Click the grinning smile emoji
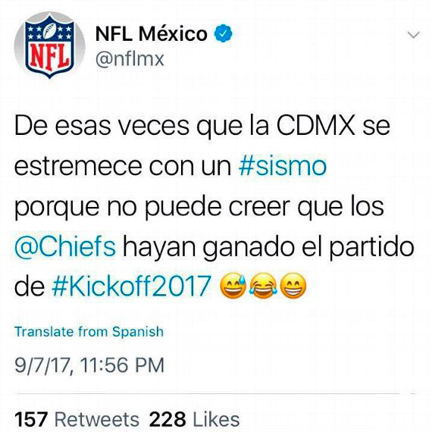The image size is (432, 432). pos(293,286)
